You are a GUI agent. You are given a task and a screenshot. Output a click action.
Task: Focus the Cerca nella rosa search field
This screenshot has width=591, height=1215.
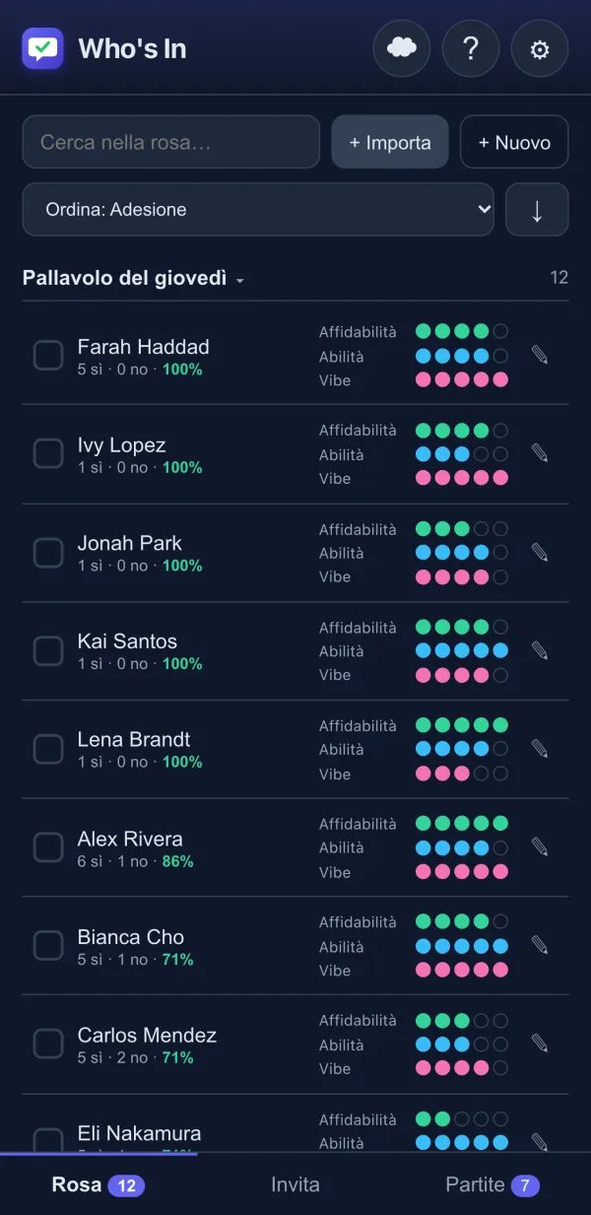[171, 142]
